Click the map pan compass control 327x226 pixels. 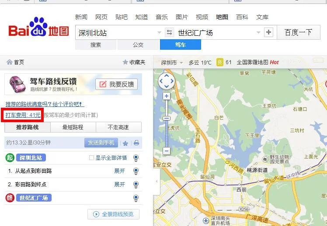[167, 81]
